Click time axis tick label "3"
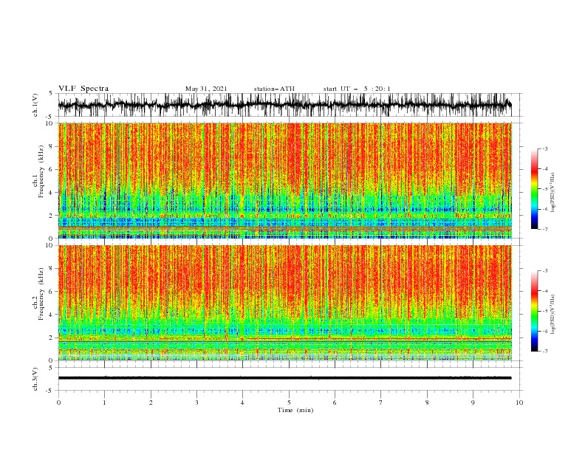585x452 pixels. [196, 403]
